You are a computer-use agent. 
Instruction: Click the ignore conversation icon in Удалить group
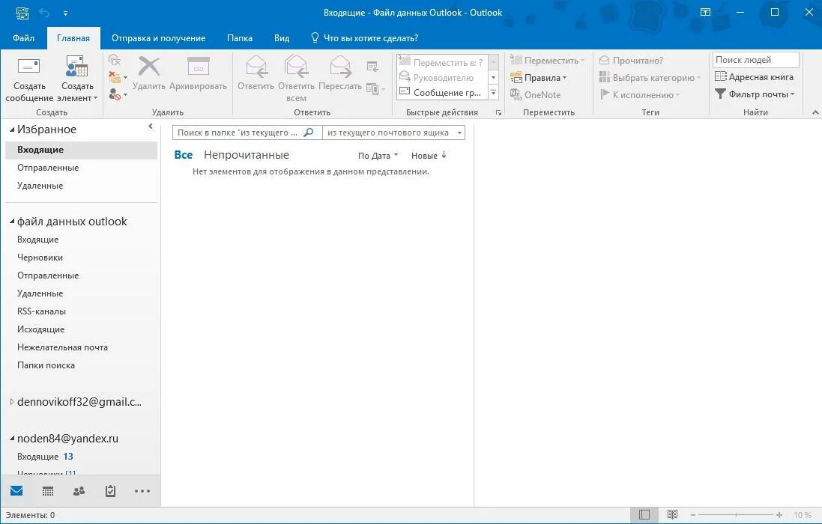pyautogui.click(x=115, y=60)
